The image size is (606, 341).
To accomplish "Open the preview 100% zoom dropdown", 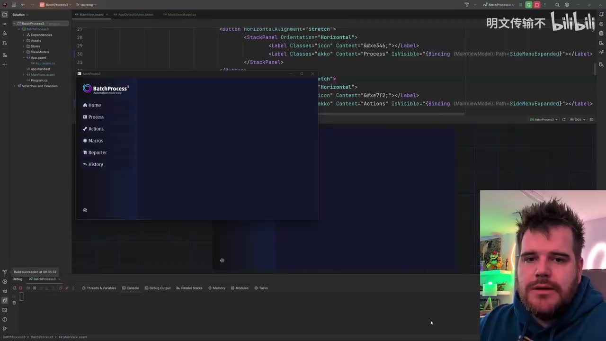I will pos(578,119).
